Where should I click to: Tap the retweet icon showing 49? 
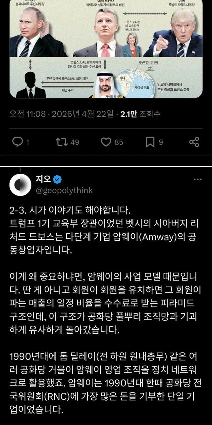pyautogui.click(x=61, y=142)
